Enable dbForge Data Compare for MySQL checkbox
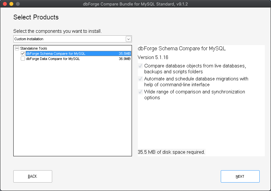Screen dimensions: 271x191 [23, 59]
